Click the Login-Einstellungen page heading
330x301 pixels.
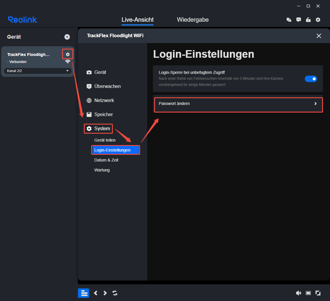(203, 54)
